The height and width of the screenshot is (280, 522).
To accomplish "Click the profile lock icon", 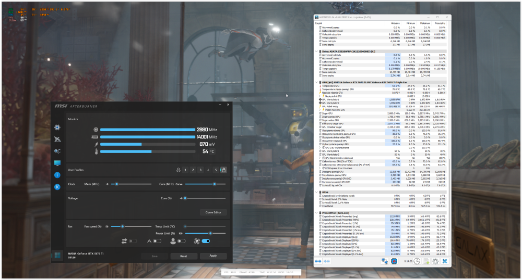I will (223, 170).
